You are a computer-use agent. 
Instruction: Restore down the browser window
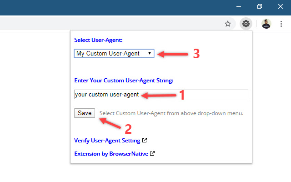click(259, 7)
